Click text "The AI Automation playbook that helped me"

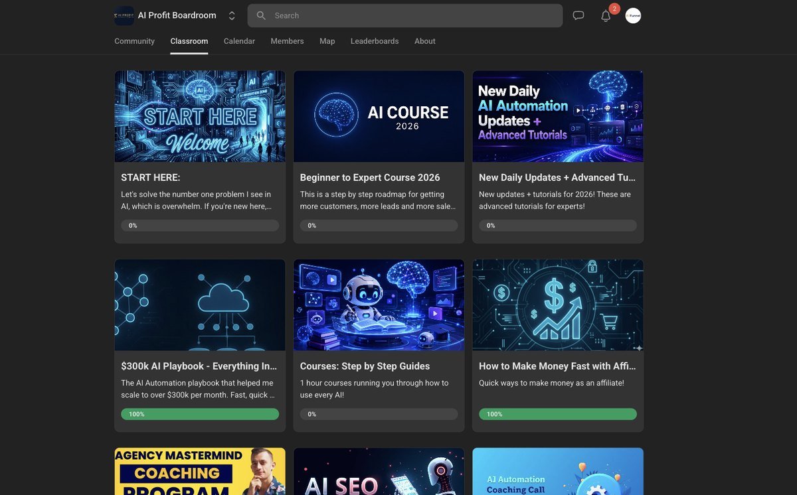(x=197, y=383)
